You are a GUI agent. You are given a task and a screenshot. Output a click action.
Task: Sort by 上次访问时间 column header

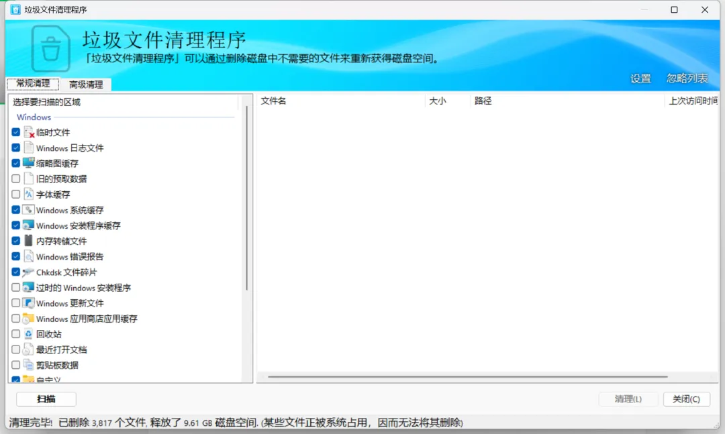[691, 101]
